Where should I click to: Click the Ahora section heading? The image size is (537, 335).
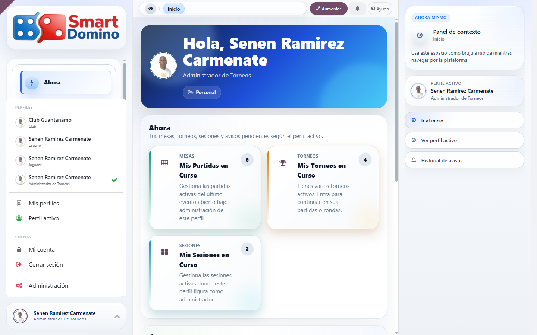pos(160,128)
